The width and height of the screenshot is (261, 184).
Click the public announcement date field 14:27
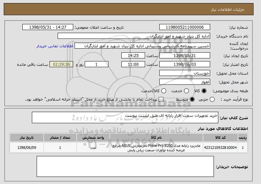click(48, 27)
